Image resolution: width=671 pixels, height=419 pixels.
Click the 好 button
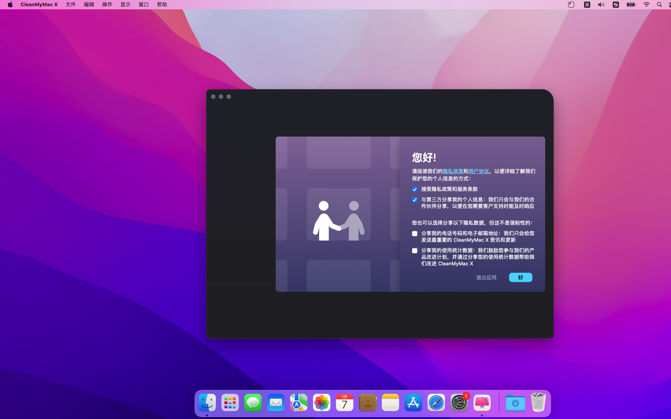point(520,277)
